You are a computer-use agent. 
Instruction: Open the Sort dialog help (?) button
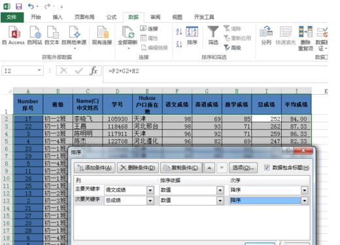(288, 150)
